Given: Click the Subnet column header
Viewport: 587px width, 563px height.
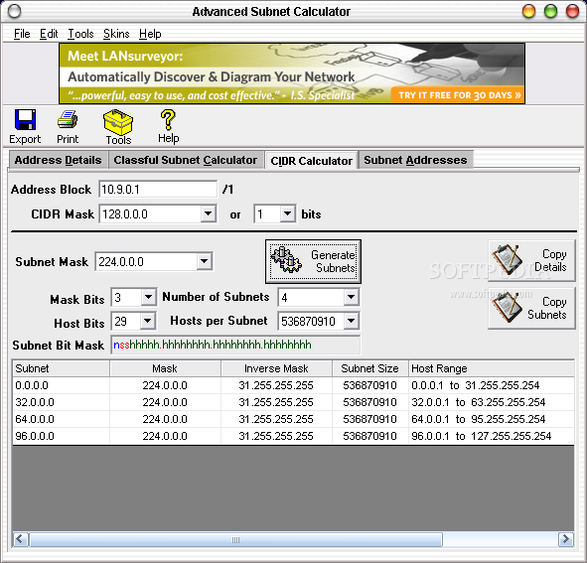Looking at the screenshot, I should (61, 368).
